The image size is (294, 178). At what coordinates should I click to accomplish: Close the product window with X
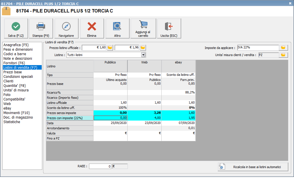coord(290,3)
